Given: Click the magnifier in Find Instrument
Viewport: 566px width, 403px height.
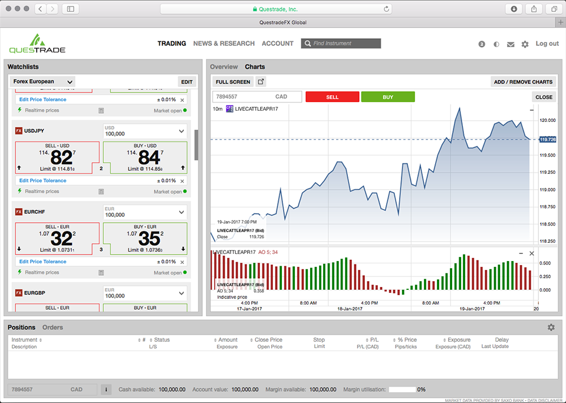Looking at the screenshot, I should coord(308,43).
